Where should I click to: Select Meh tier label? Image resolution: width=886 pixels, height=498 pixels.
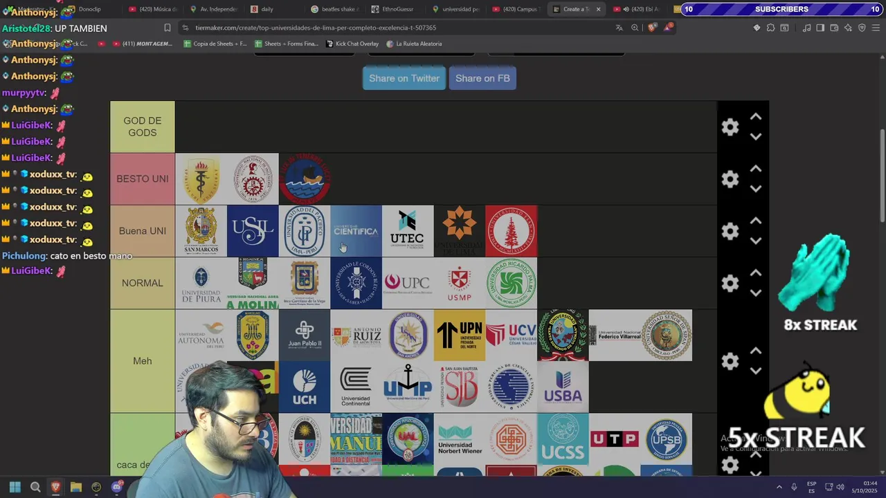[x=143, y=361]
